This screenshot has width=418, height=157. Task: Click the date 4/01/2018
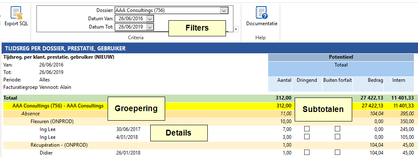(127, 137)
